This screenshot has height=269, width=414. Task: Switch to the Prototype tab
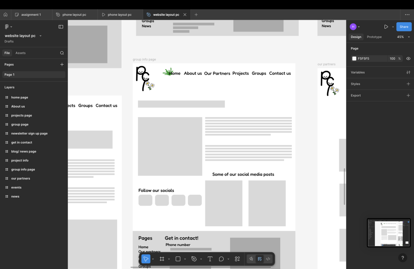[374, 37]
